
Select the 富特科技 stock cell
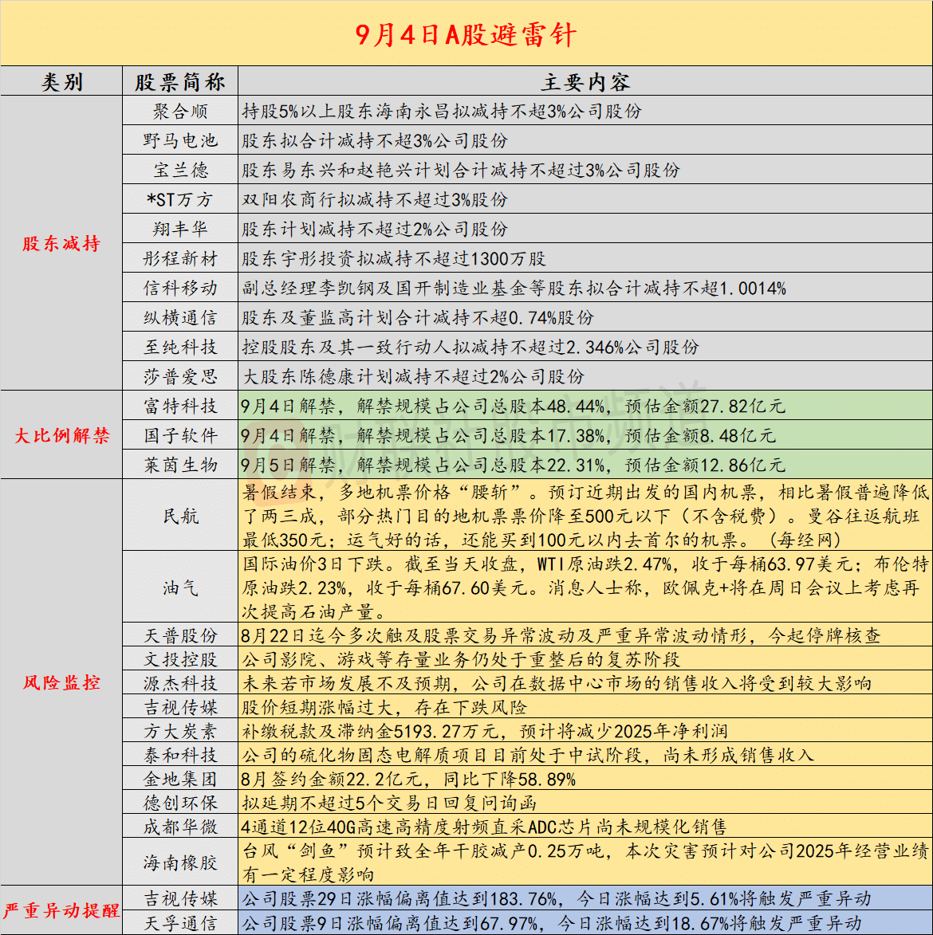[x=180, y=406]
